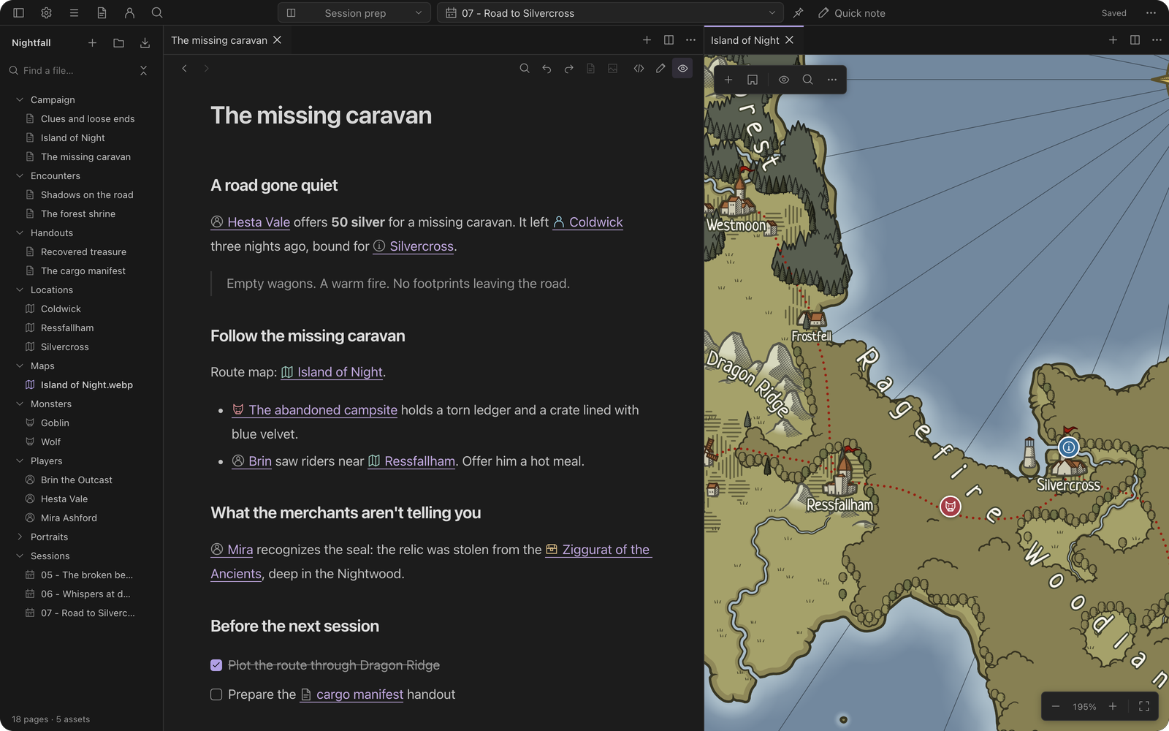Open the Session prep dropdown
This screenshot has height=731, width=1169.
pyautogui.click(x=354, y=13)
